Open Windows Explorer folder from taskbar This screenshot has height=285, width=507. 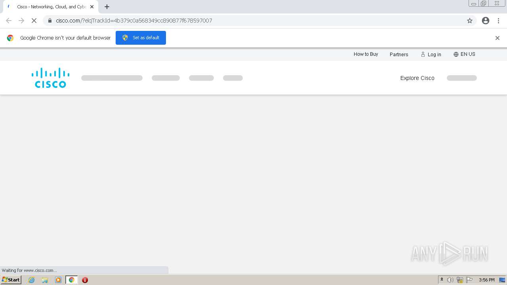click(45, 280)
